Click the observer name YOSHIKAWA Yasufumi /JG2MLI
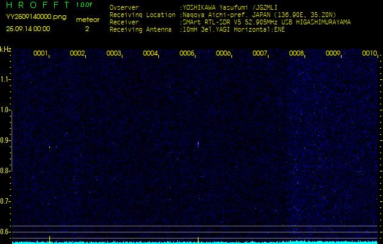The width and height of the screenshot is (383, 244). [x=230, y=7]
